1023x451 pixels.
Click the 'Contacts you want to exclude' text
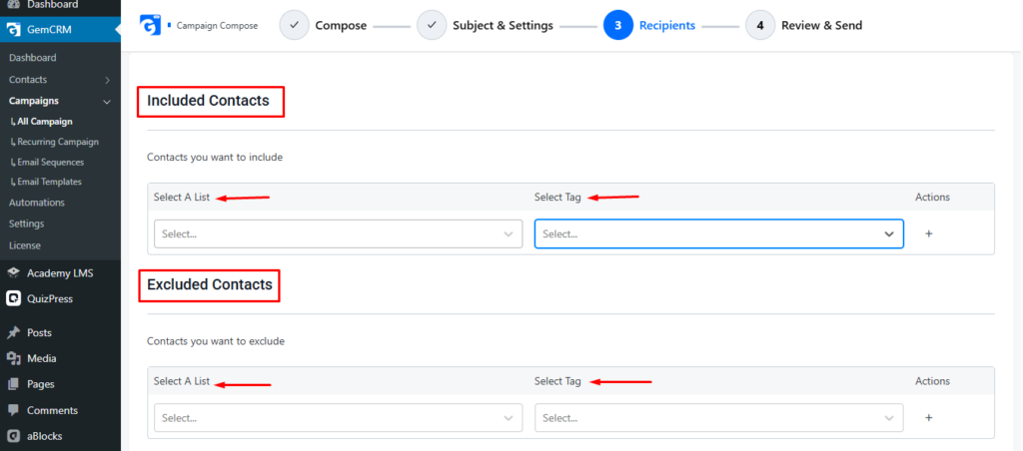tap(216, 341)
